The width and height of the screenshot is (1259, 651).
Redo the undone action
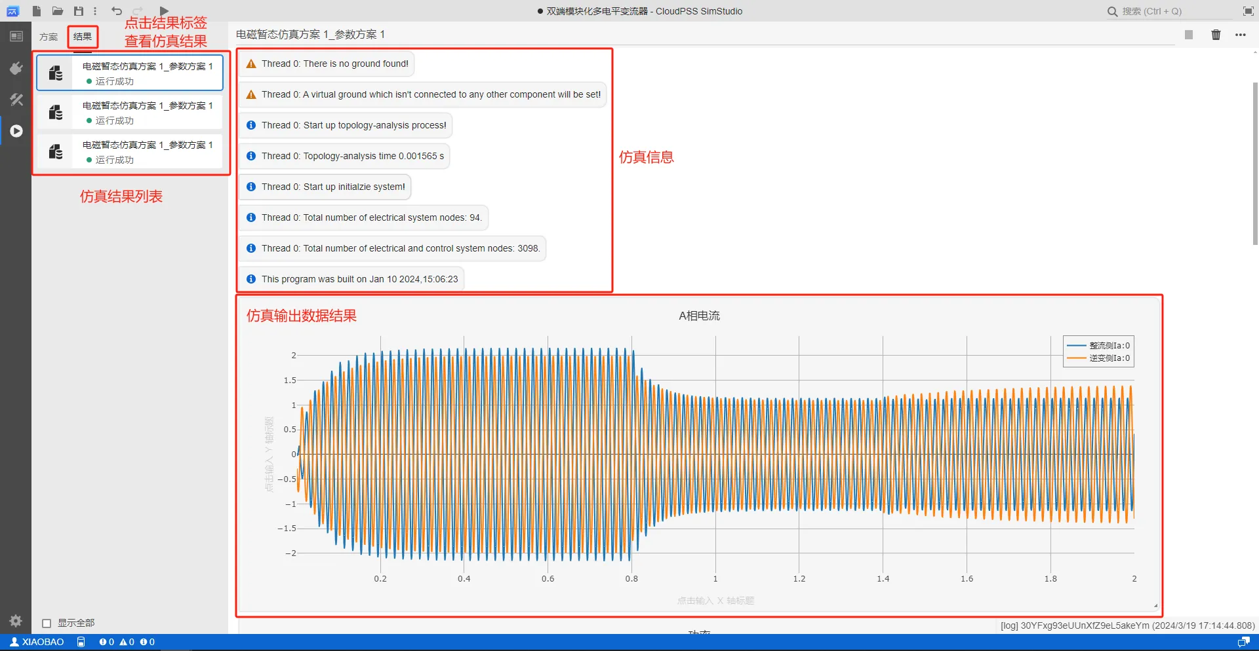(138, 11)
